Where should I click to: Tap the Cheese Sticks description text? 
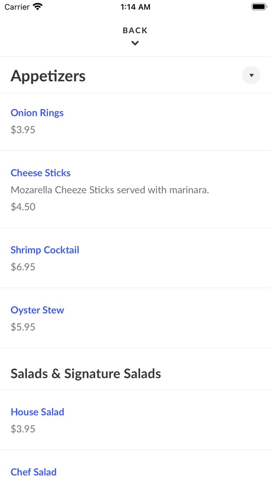click(110, 190)
